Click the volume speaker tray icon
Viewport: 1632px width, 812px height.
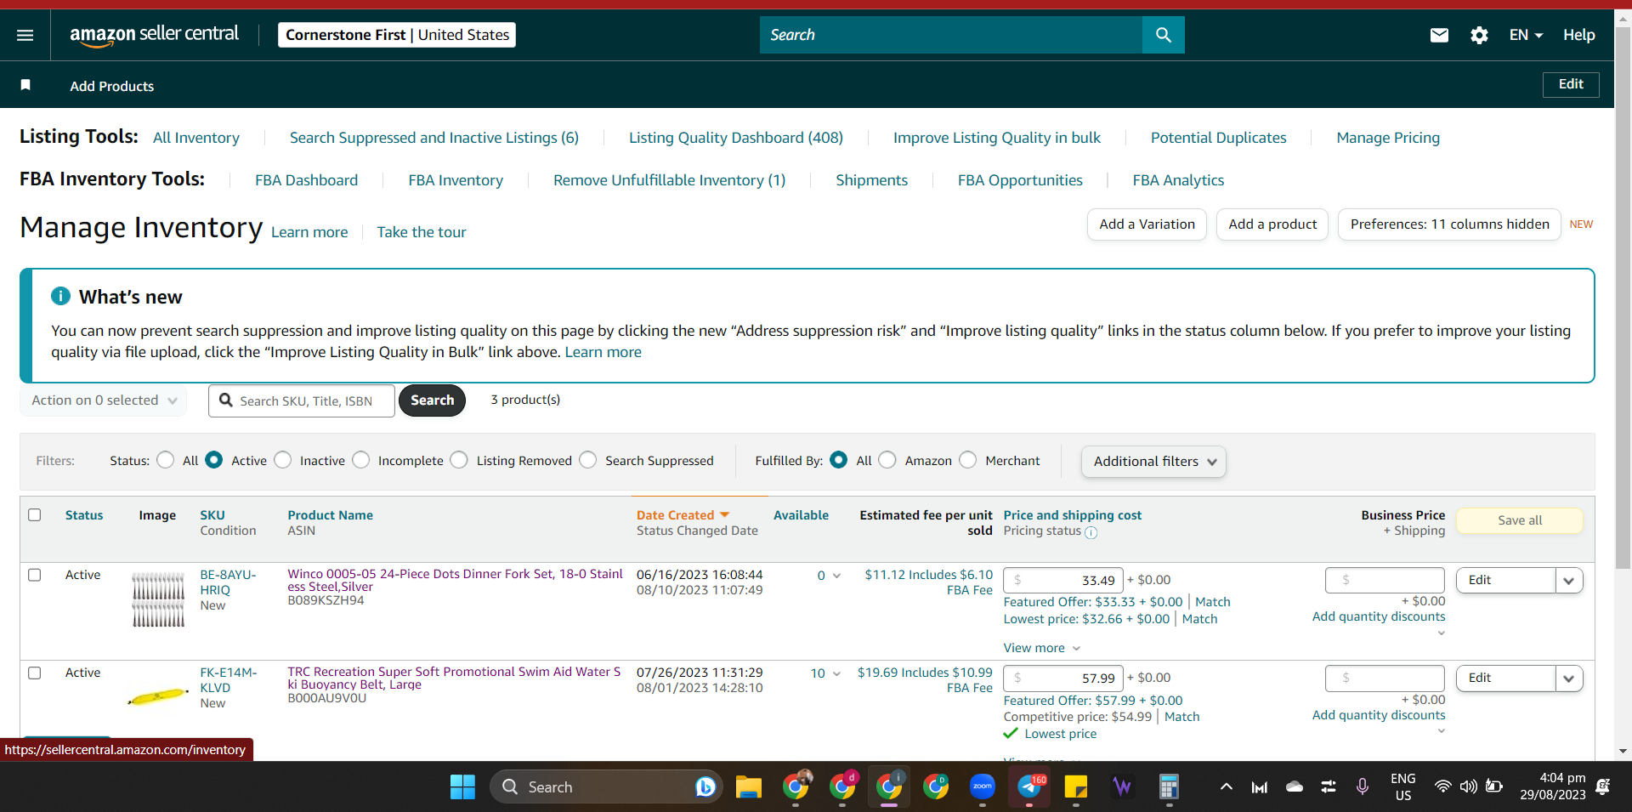(1468, 787)
